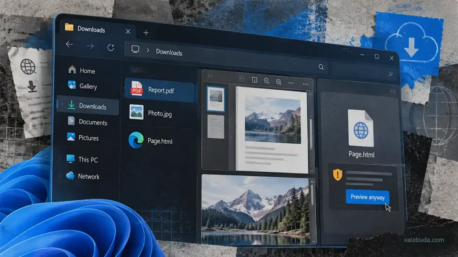Zoom in on the PDF preview
458x257 pixels.
(279, 82)
